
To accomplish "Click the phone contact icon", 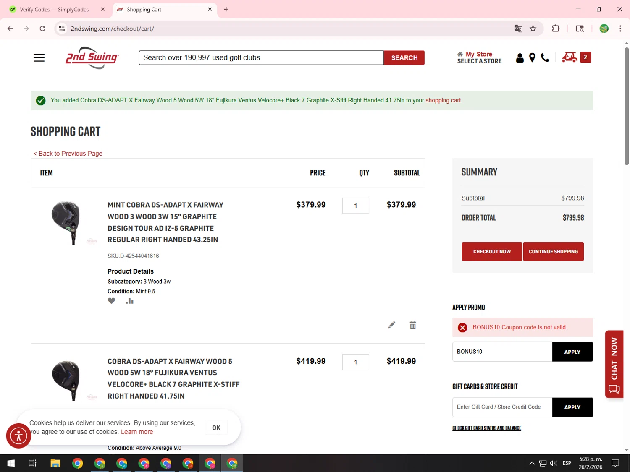I will (545, 58).
